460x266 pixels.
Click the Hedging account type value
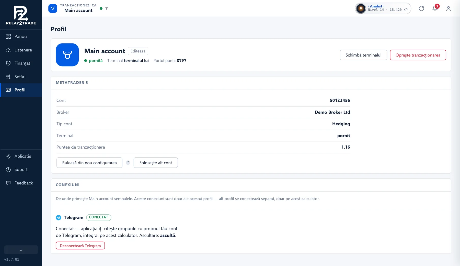[x=341, y=124]
